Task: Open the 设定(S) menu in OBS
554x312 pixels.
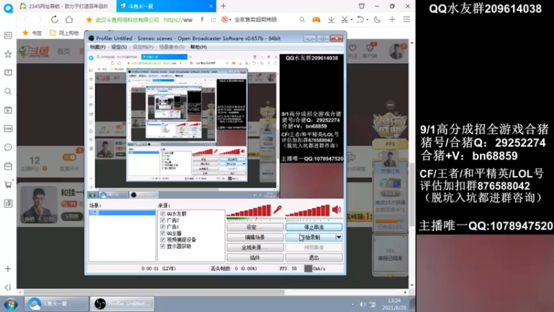Action: [118, 46]
